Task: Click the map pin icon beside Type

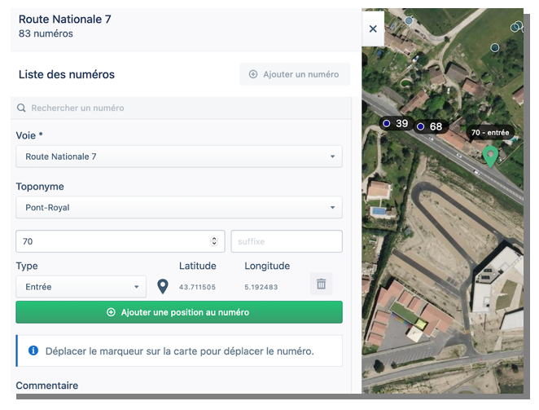Action: [x=162, y=286]
